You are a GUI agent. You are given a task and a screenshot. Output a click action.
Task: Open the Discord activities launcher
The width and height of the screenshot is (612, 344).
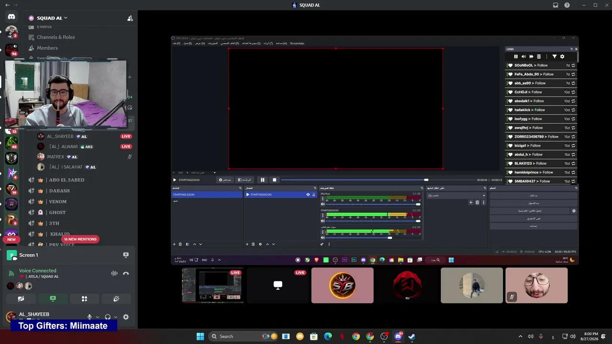point(85,299)
